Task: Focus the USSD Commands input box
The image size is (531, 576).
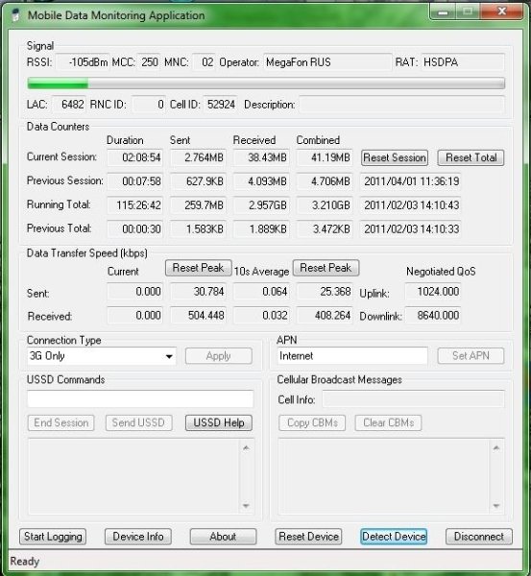Action: coord(140,399)
